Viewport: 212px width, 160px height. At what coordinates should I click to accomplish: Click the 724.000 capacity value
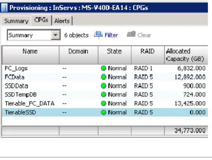[x=194, y=95]
